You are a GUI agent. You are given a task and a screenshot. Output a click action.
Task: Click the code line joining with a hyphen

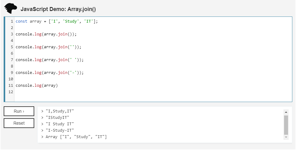(x=50, y=73)
